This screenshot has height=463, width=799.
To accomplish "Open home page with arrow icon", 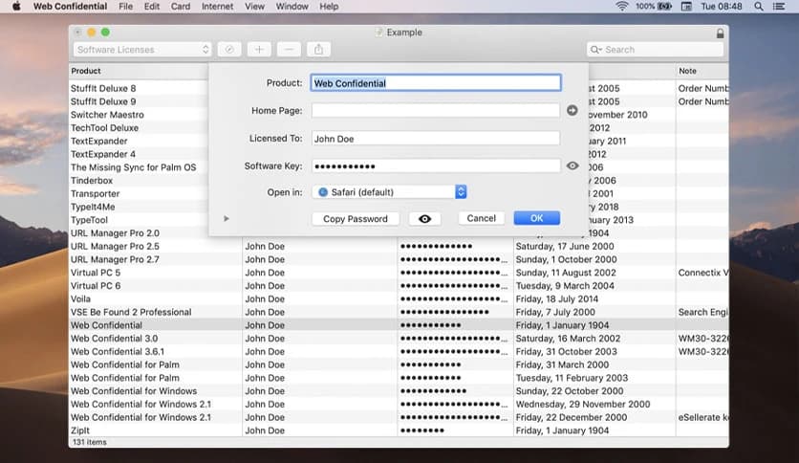I will (x=572, y=111).
